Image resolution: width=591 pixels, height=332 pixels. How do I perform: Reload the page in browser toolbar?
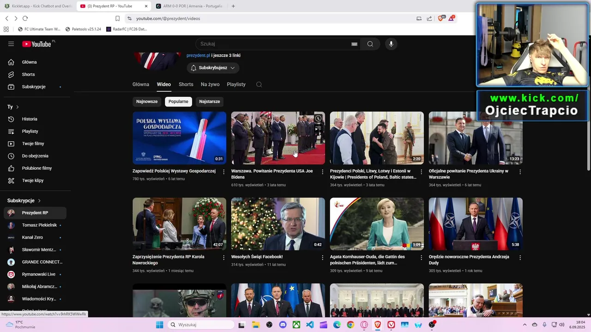tap(25, 18)
